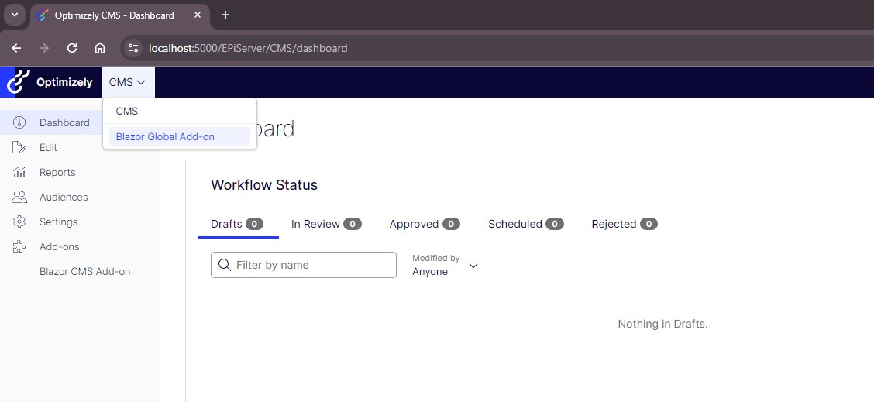Collapse the CMS product switcher dropdown

[x=128, y=82]
